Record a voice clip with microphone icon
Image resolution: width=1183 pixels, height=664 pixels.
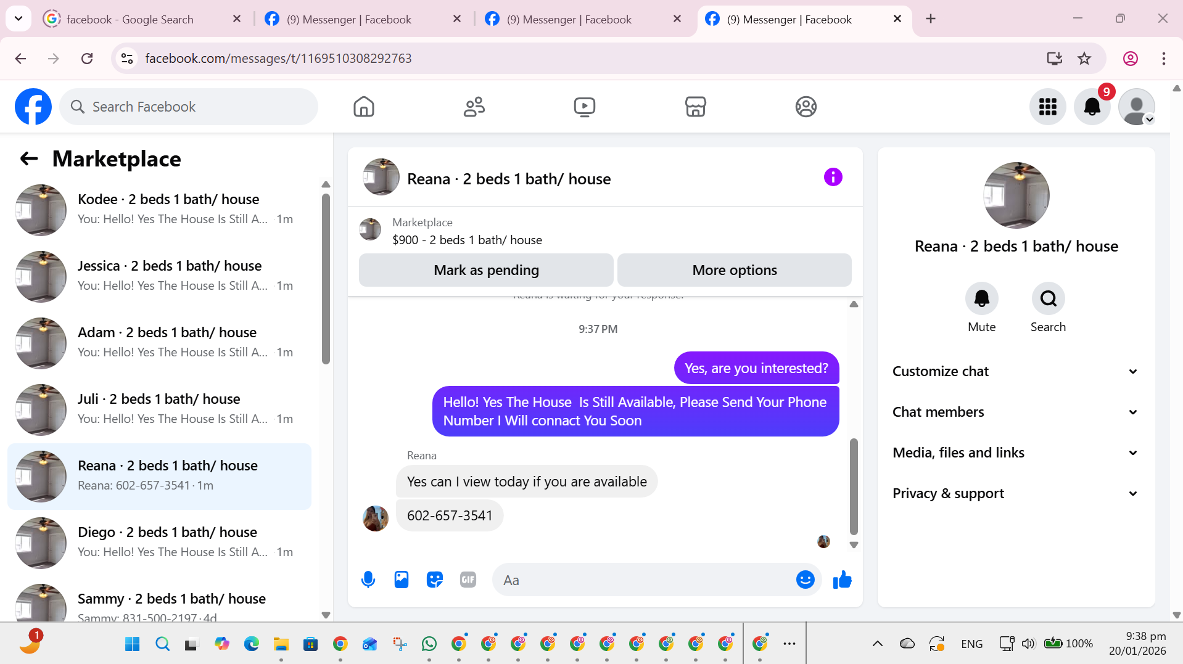368,580
